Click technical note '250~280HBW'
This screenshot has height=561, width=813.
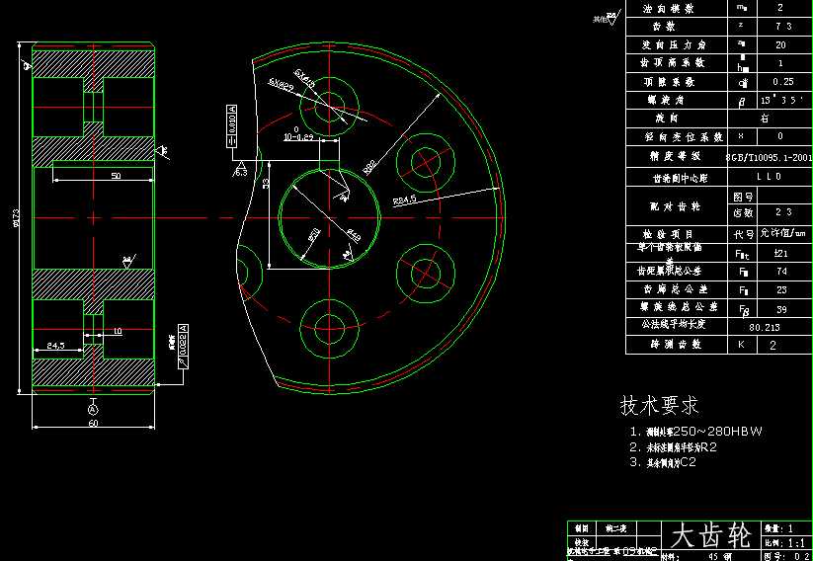click(x=718, y=432)
